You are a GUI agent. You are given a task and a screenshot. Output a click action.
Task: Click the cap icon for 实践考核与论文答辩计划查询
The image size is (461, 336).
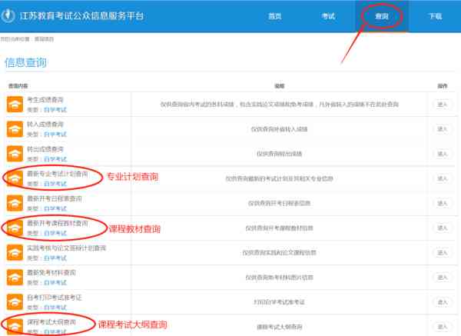[15, 252]
